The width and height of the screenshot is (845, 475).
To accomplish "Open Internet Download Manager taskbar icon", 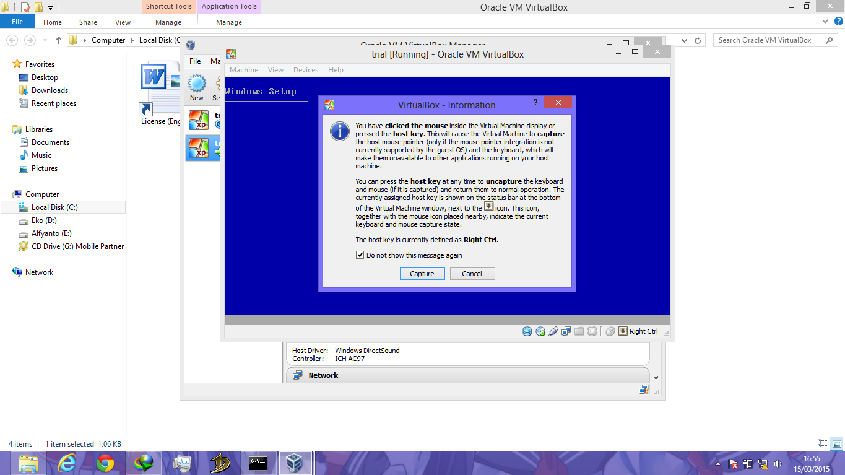I will (x=144, y=463).
